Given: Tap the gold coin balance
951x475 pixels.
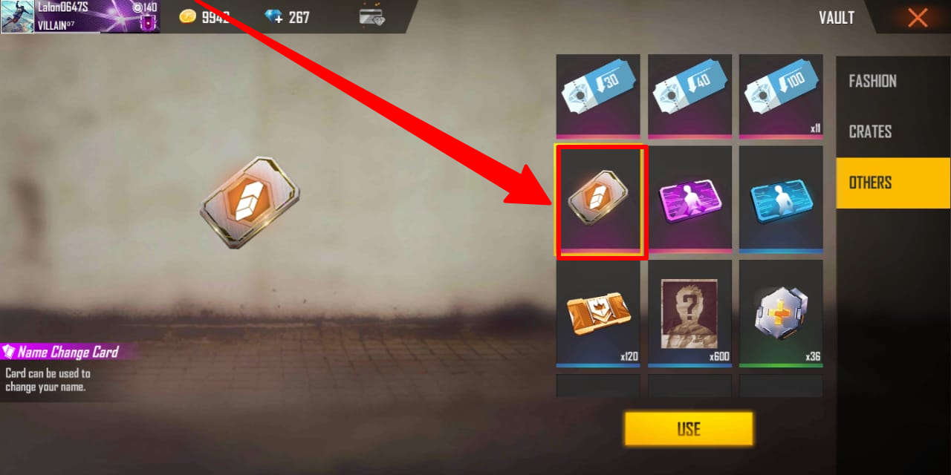Looking at the screenshot, I should click(205, 16).
